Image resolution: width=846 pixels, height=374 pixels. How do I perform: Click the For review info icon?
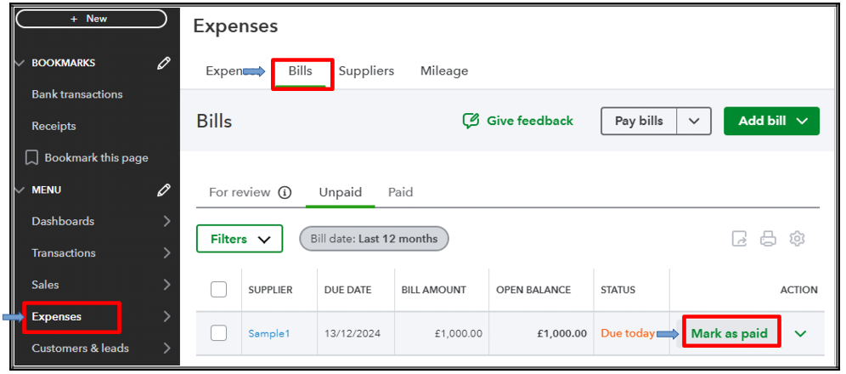285,192
